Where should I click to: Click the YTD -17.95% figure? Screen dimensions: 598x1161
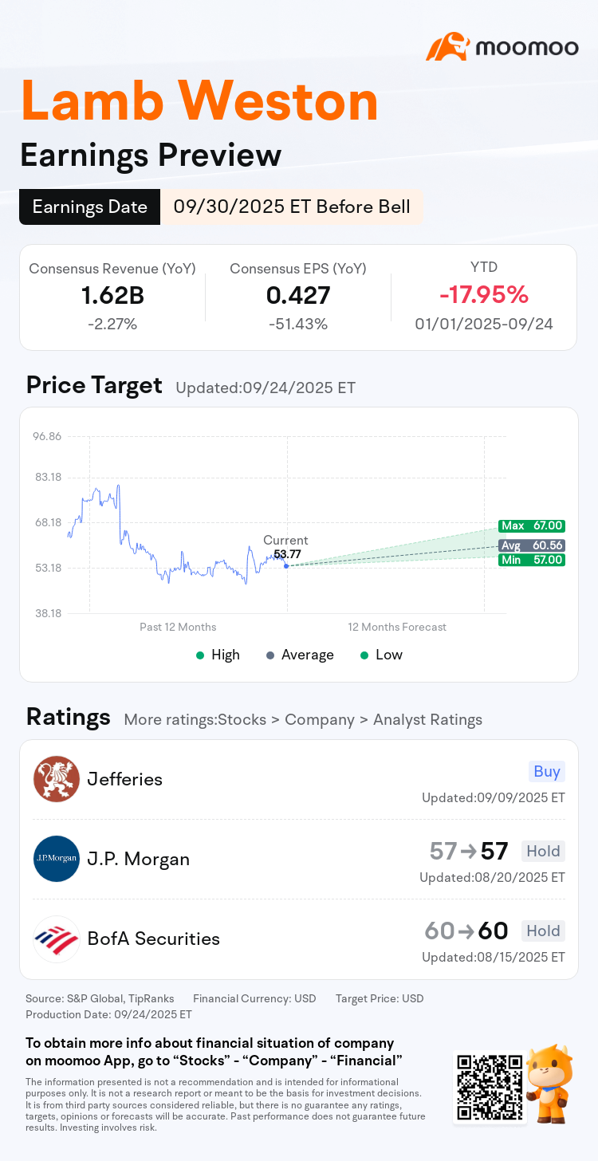(484, 295)
